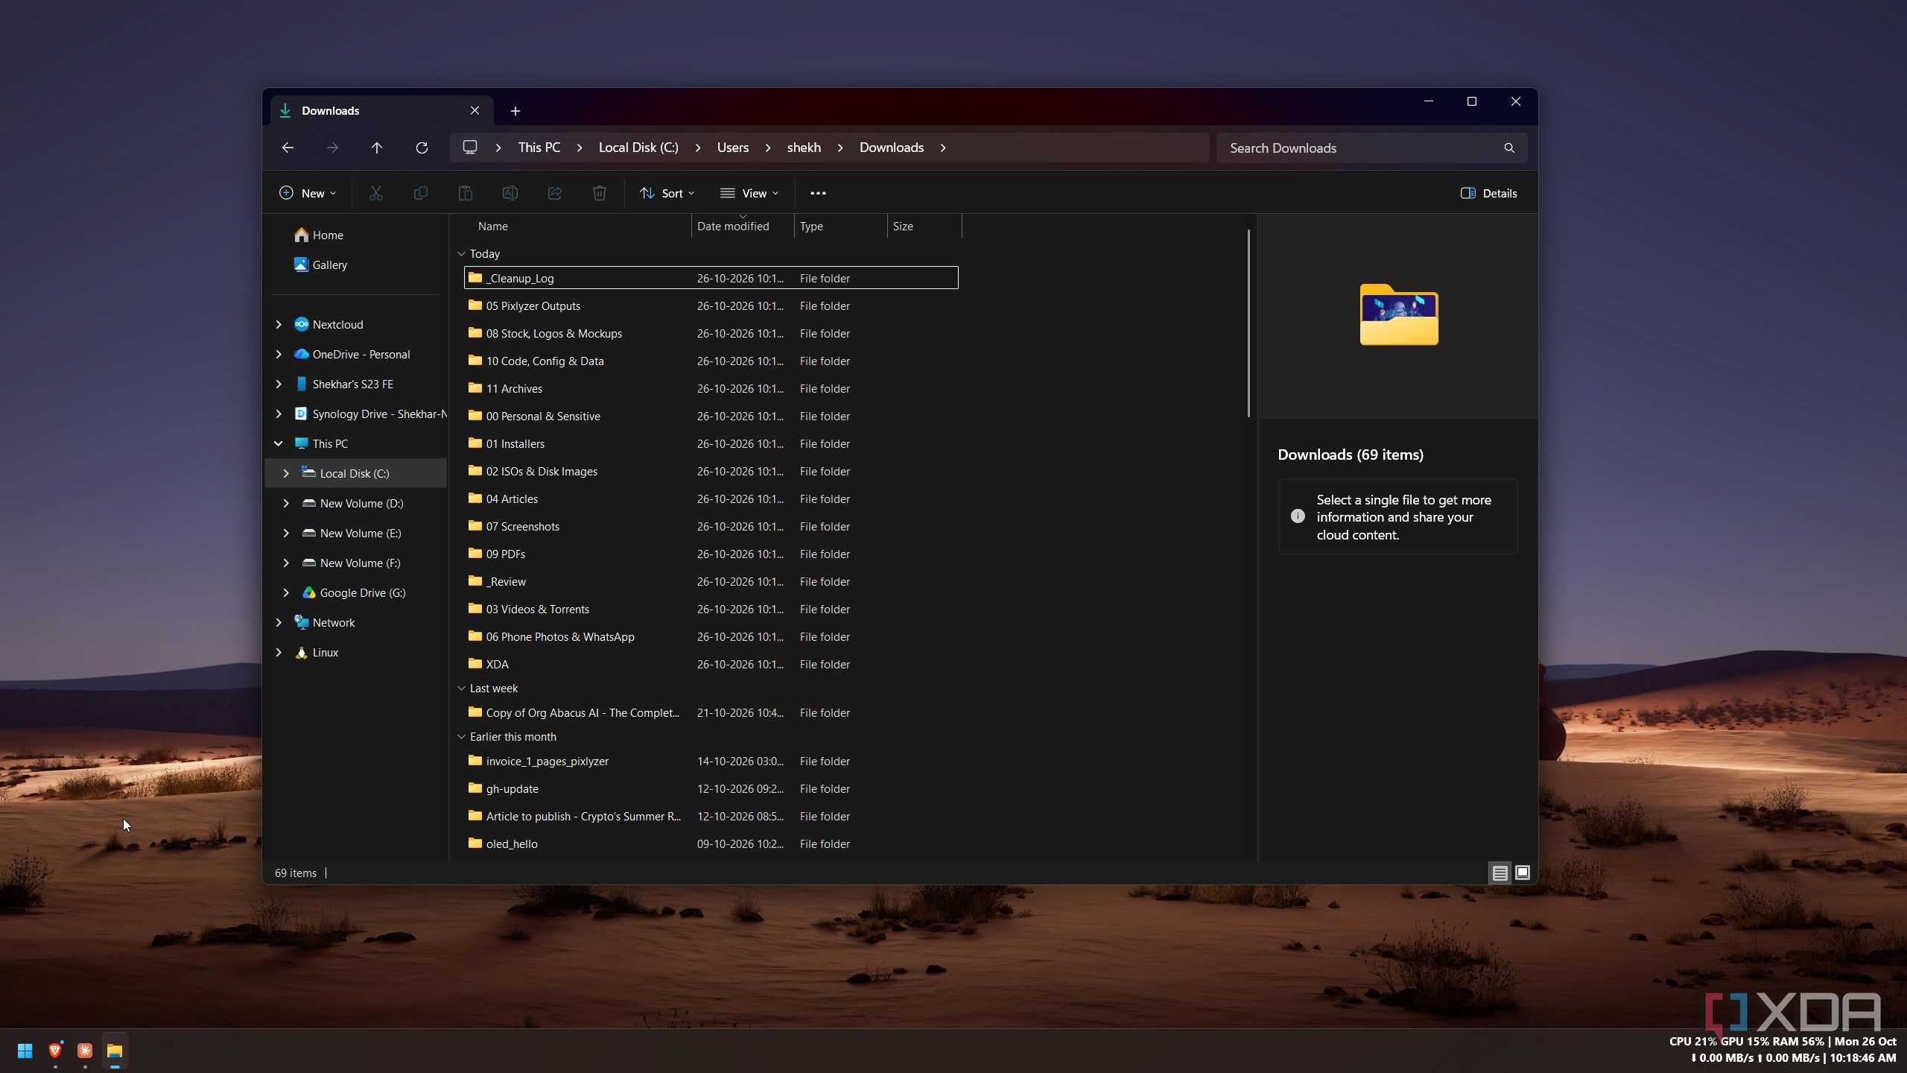Select Shekhar's S23 FE device
This screenshot has height=1073, width=1907.
point(343,384)
